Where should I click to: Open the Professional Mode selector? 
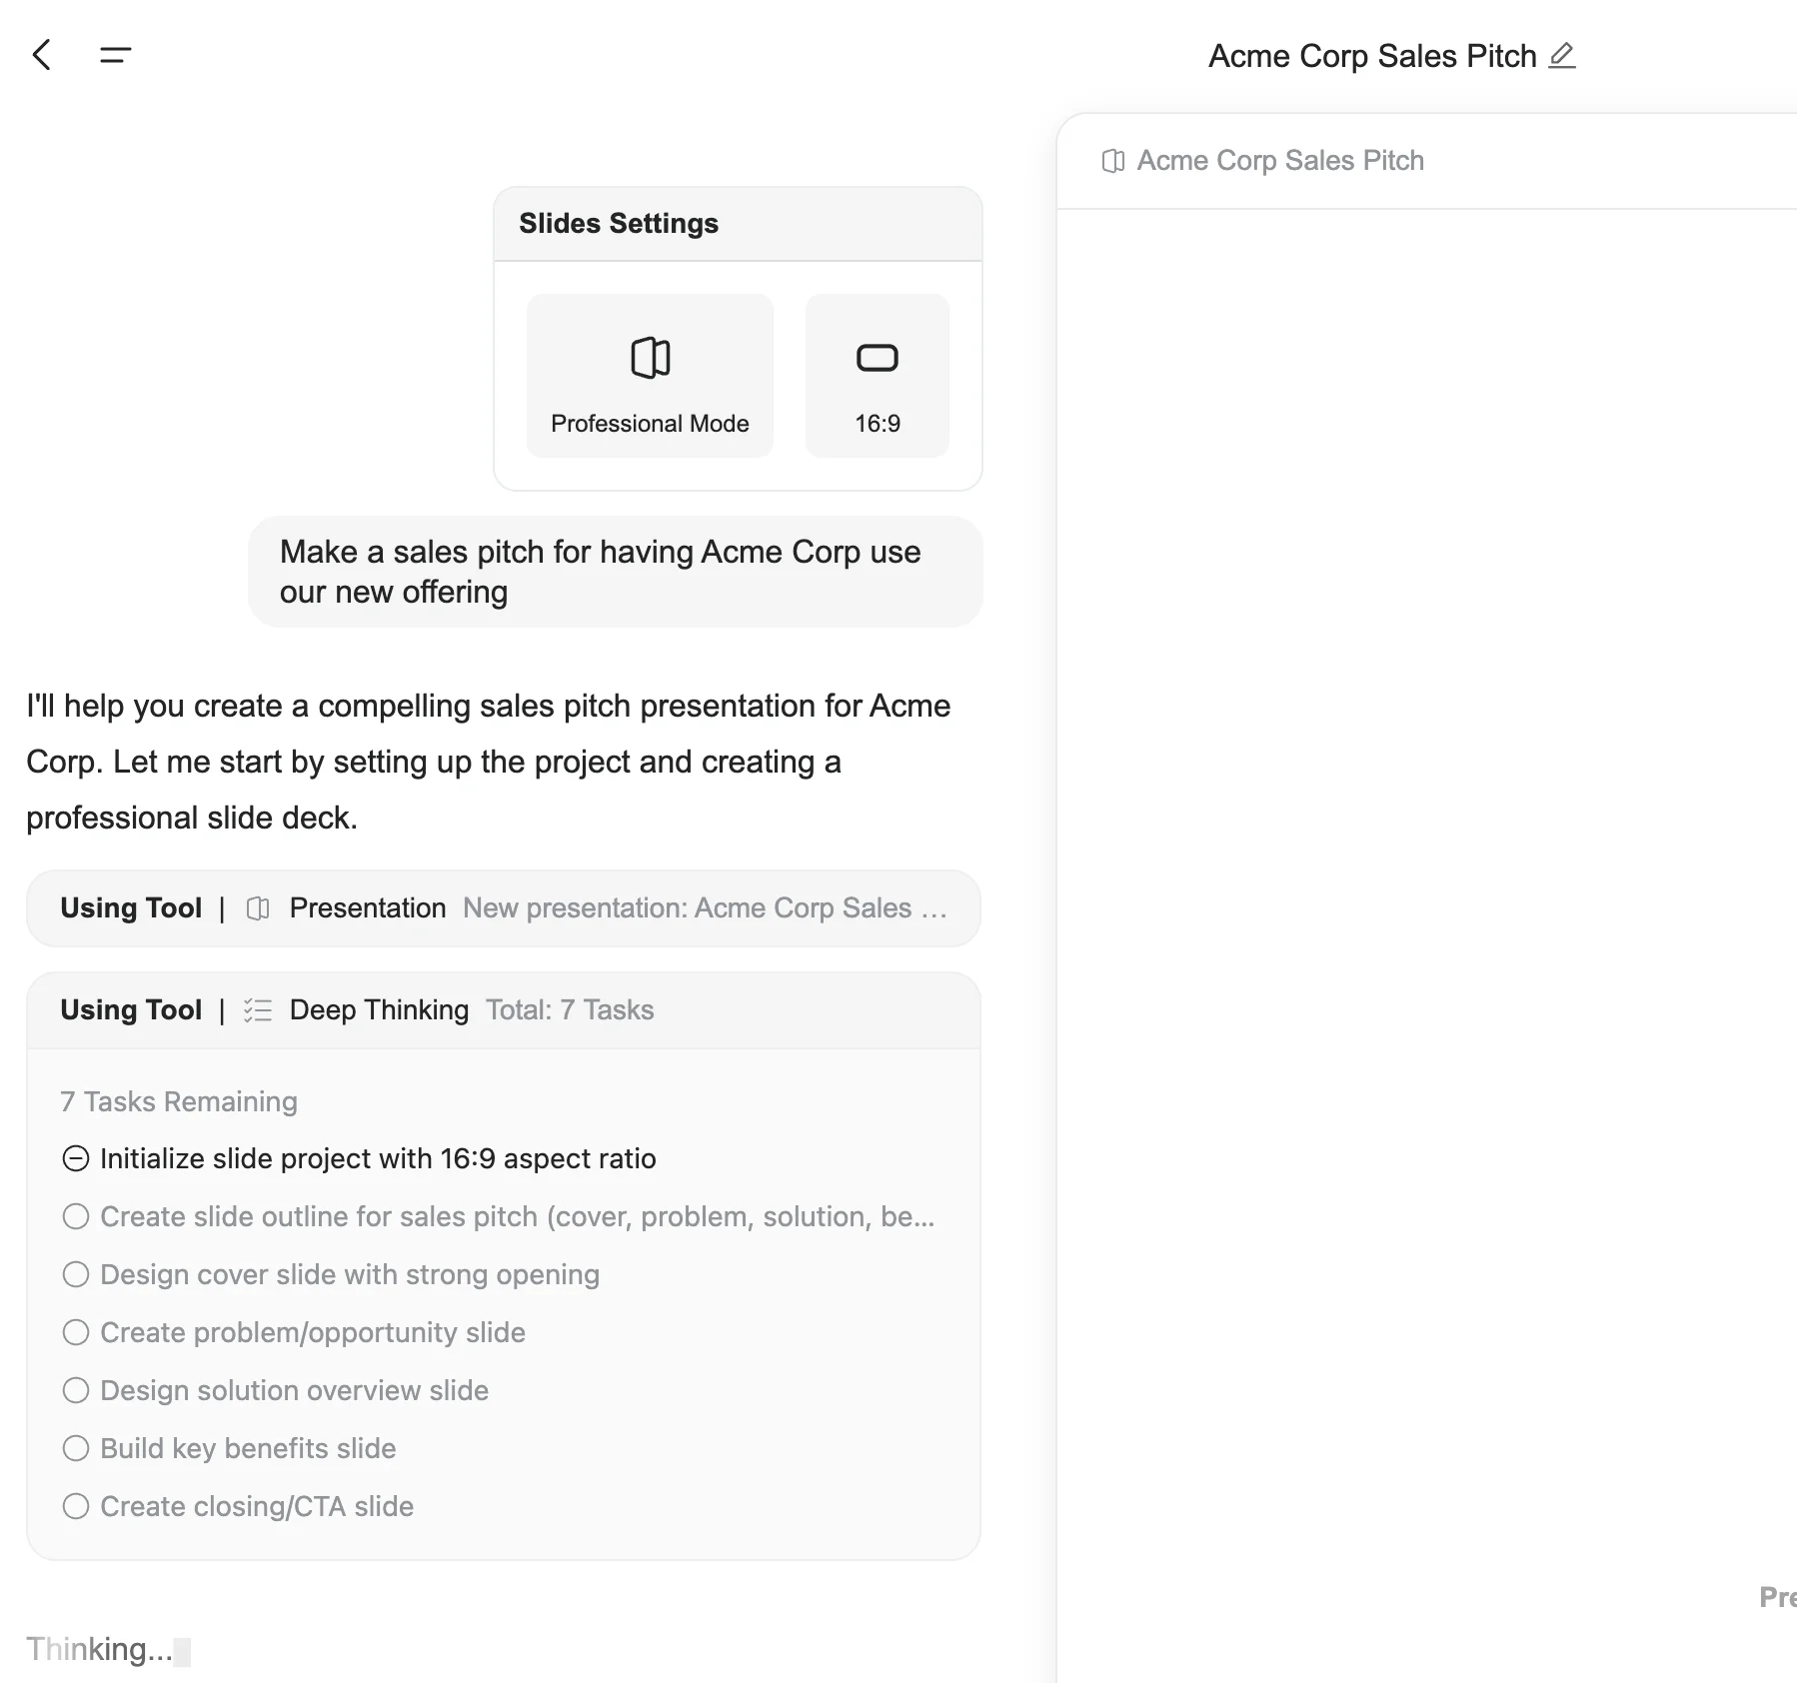(x=650, y=376)
